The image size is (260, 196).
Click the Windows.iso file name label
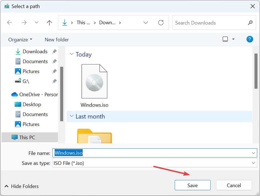pos(94,105)
